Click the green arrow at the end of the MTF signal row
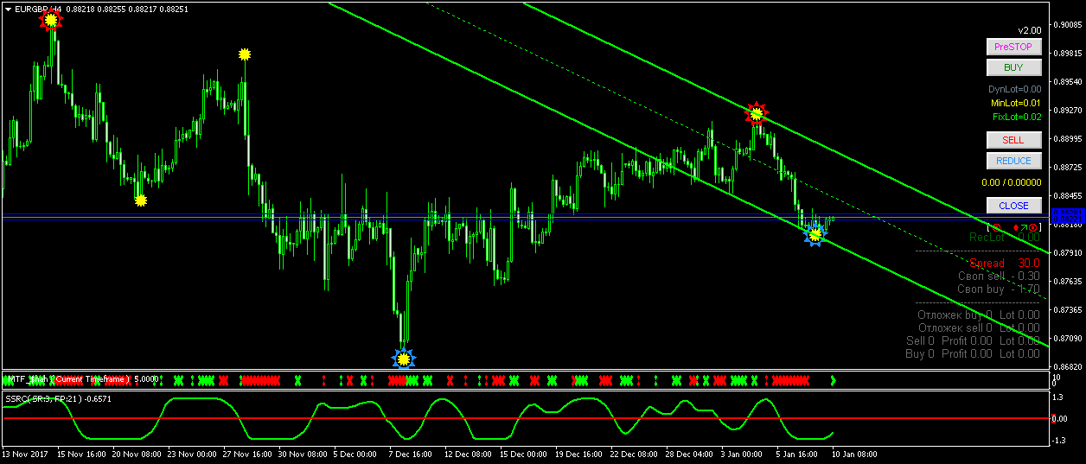The image size is (1086, 464). tap(834, 379)
